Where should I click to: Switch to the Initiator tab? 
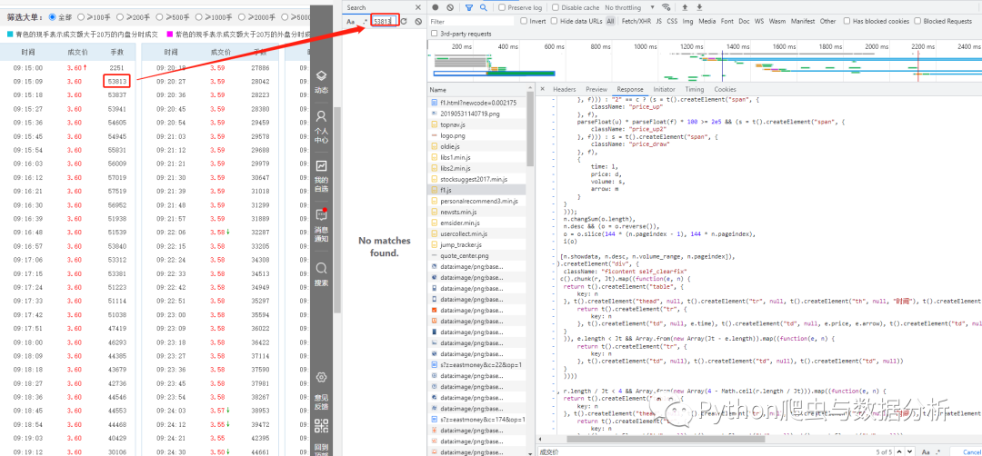(664, 89)
